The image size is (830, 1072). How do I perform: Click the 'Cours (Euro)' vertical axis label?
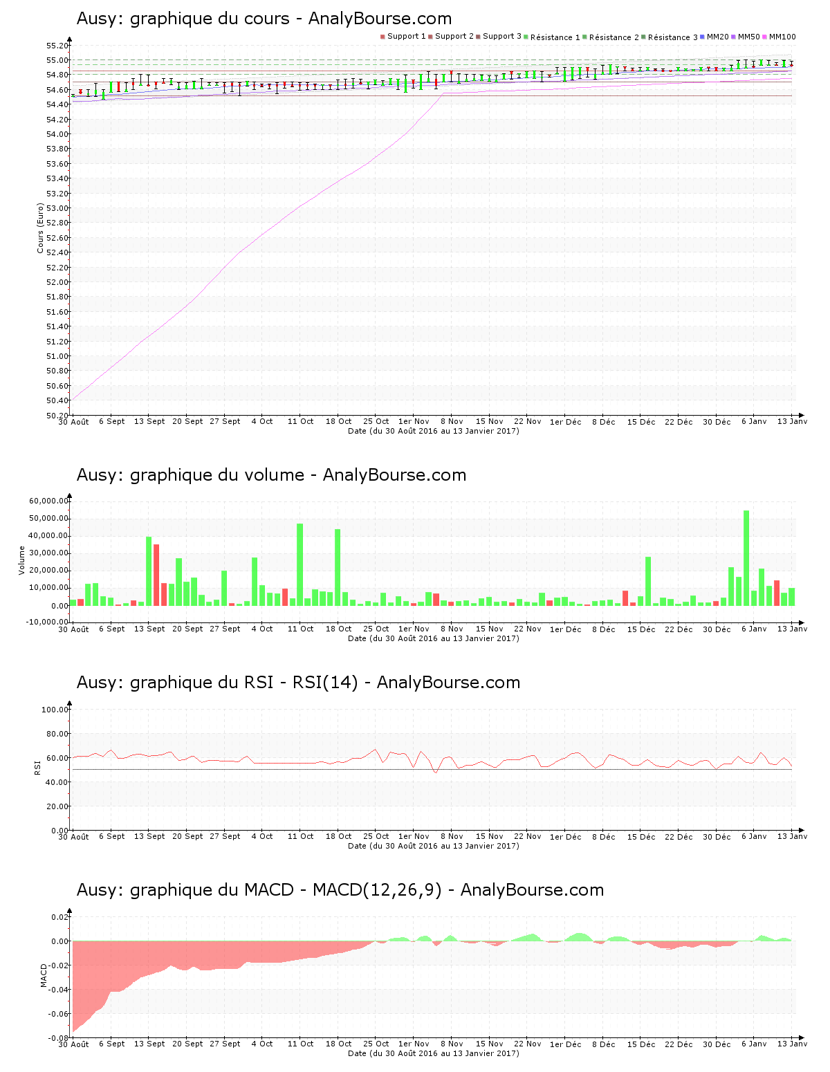pos(40,228)
